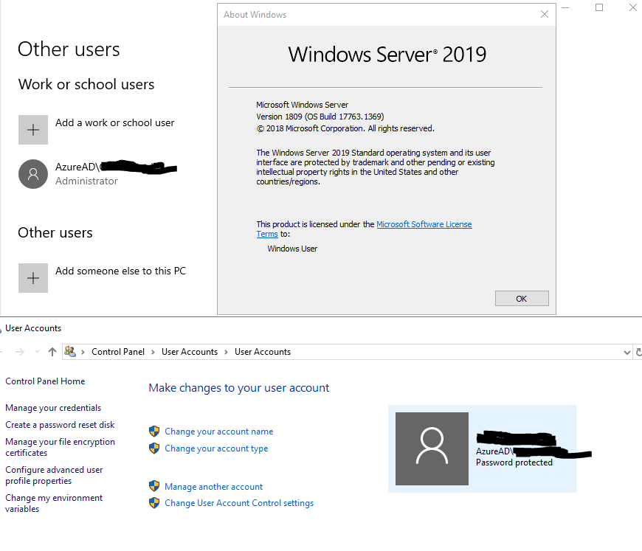The image size is (642, 551).
Task: Click the plus icon for Add someone else to this PC
Action: click(x=33, y=278)
